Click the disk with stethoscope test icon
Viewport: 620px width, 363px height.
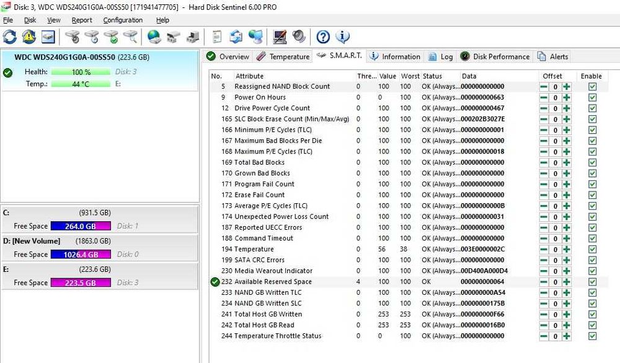[x=73, y=37]
